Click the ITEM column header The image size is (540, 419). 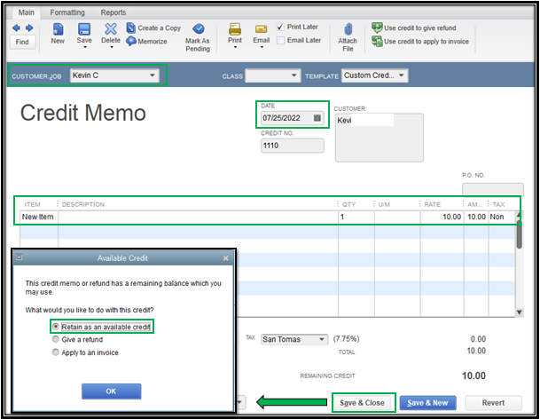tap(33, 204)
